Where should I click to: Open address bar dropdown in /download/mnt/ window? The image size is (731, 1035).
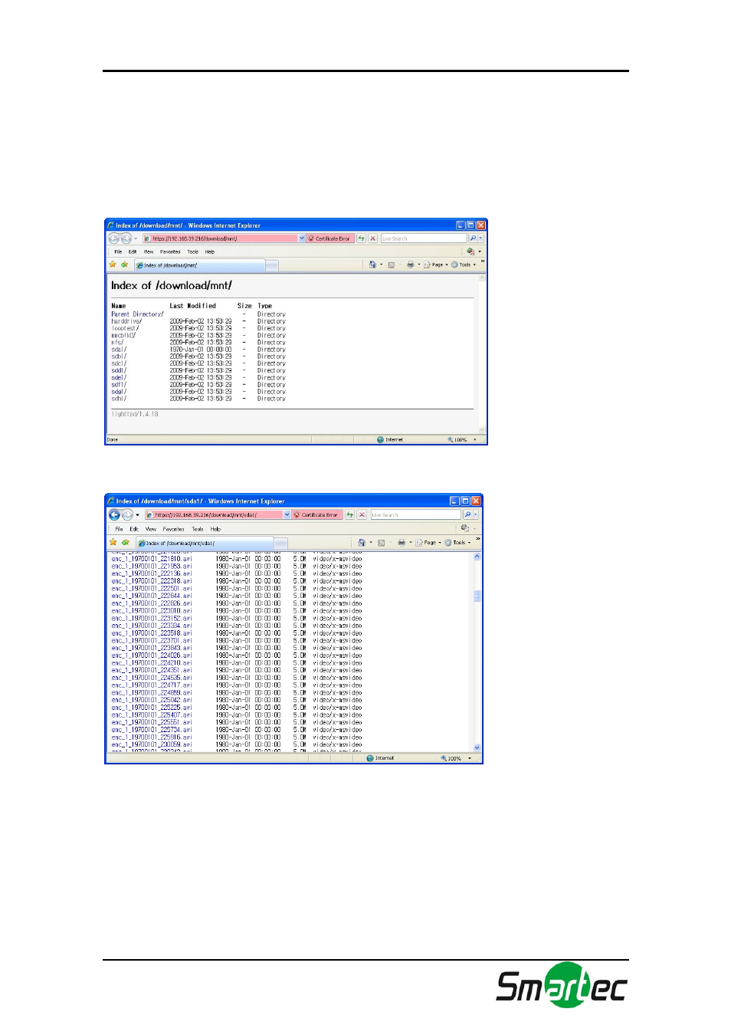coord(302,238)
